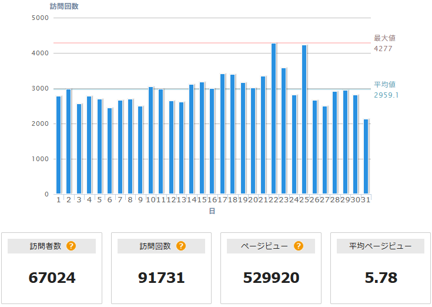Click the help icon next to 訪問者数
The width and height of the screenshot is (432, 307).
(71, 246)
